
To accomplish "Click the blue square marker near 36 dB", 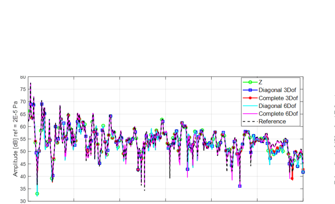I will pyautogui.click(x=240, y=186).
